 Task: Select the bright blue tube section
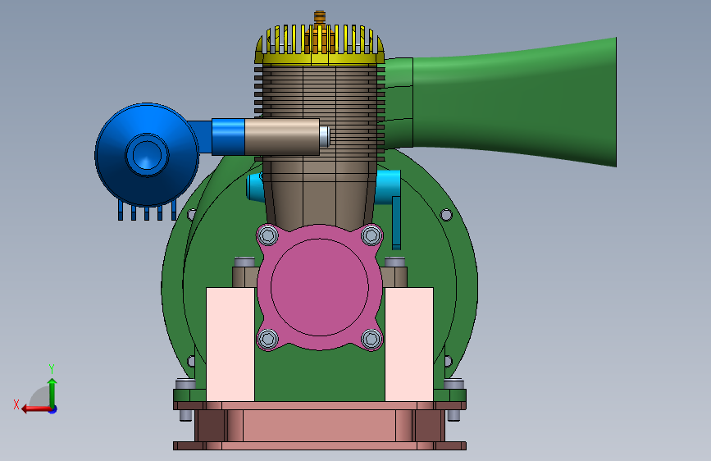point(228,137)
